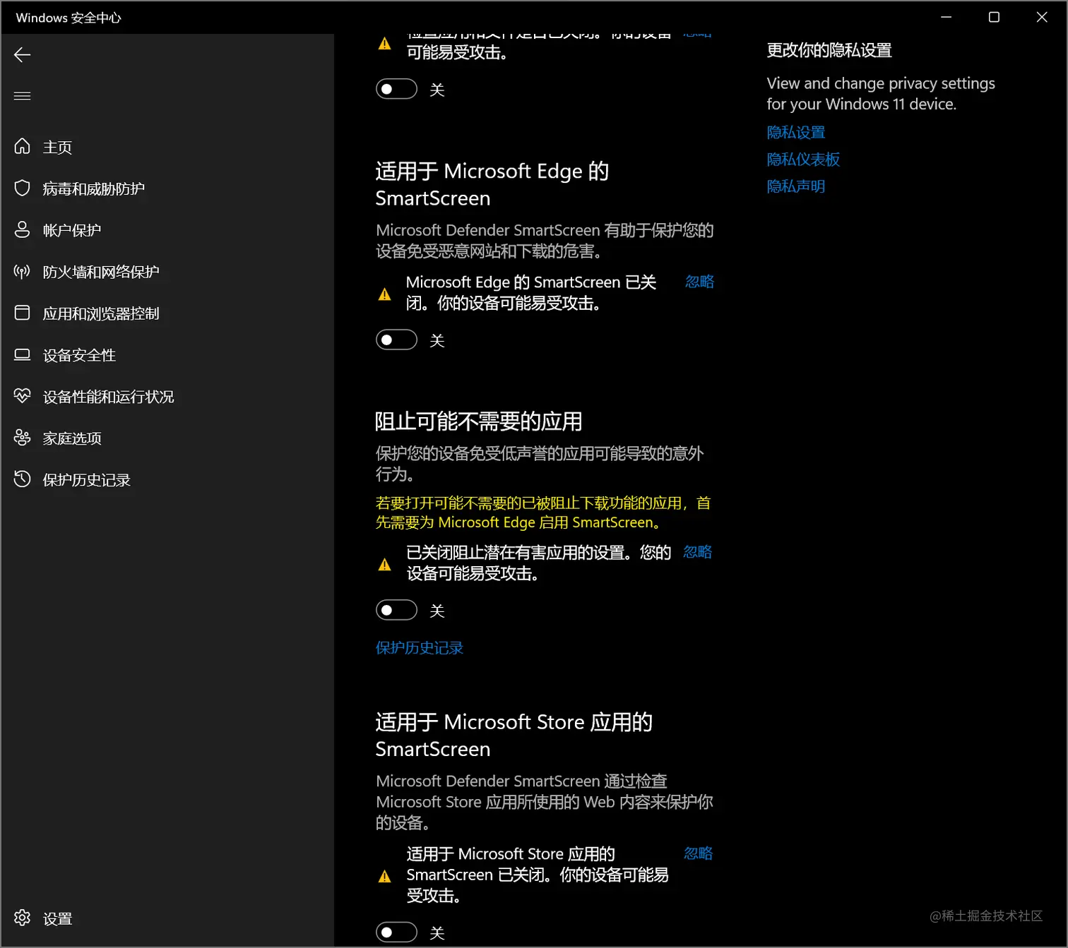Image resolution: width=1068 pixels, height=948 pixels.
Task: Click the window icon for 应用和浏览器控制
Action: [22, 313]
